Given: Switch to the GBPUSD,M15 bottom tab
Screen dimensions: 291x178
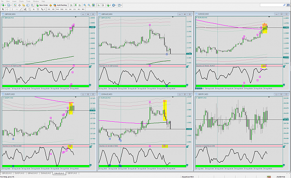Looking at the screenshot, I should pos(7,173).
